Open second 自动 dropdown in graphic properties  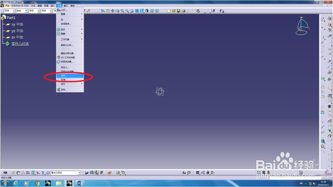(x=26, y=11)
